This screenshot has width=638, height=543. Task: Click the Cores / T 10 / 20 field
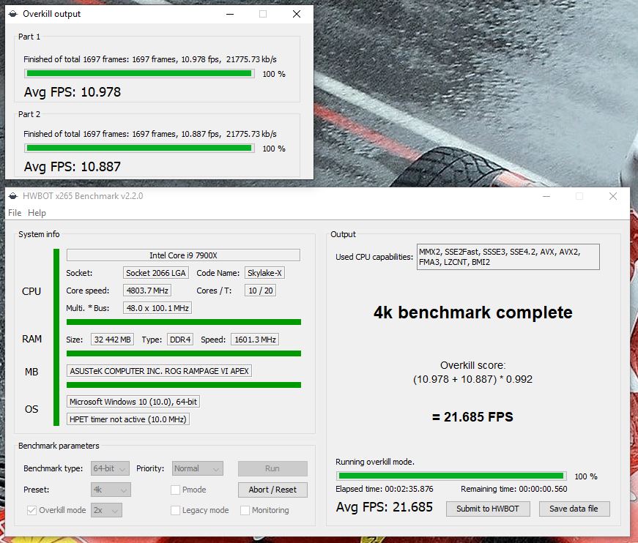coord(261,291)
